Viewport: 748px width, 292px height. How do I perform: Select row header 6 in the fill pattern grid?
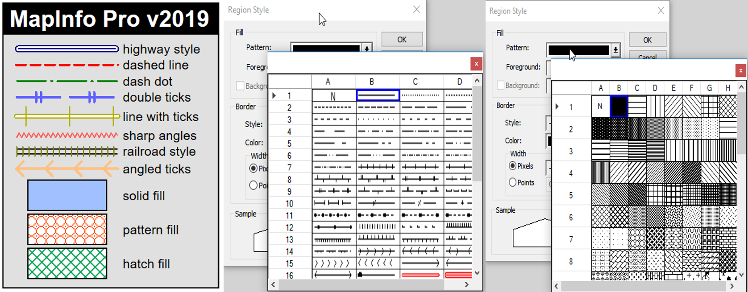coord(571,217)
